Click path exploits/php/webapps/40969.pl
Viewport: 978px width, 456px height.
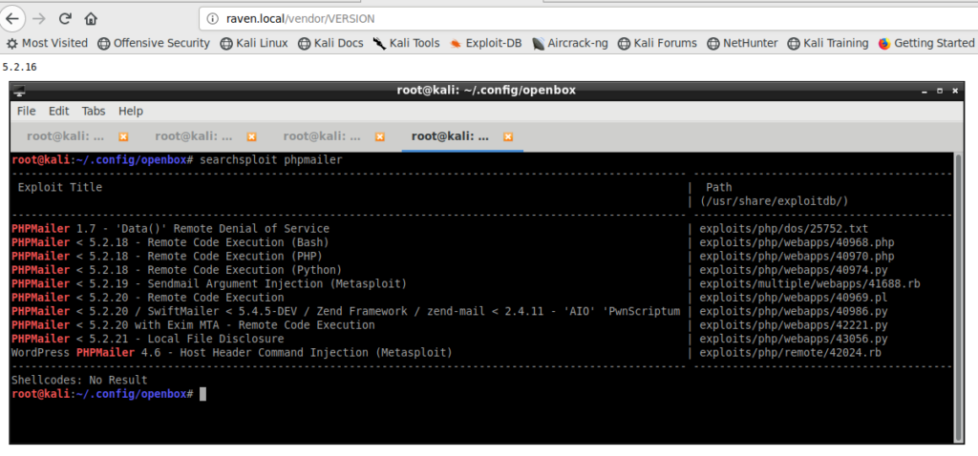(x=794, y=297)
